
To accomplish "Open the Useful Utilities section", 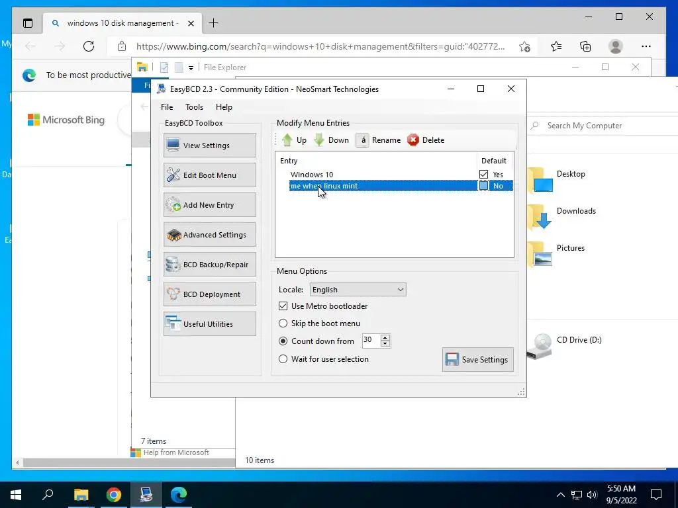I will 210,324.
